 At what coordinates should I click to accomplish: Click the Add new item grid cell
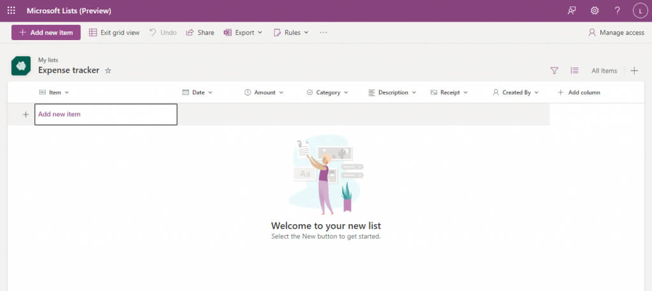click(106, 115)
